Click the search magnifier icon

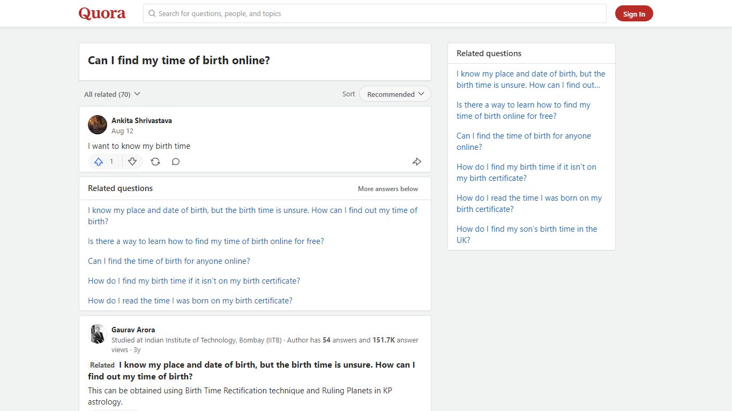pyautogui.click(x=152, y=13)
